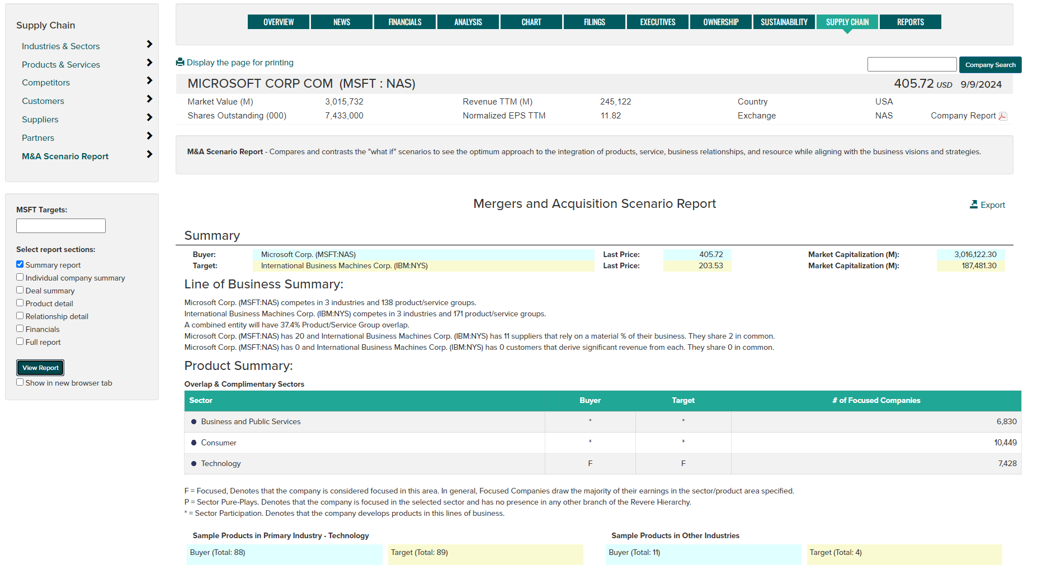The width and height of the screenshot is (1042, 565).
Task: Go to the Ownership tab
Action: click(721, 22)
